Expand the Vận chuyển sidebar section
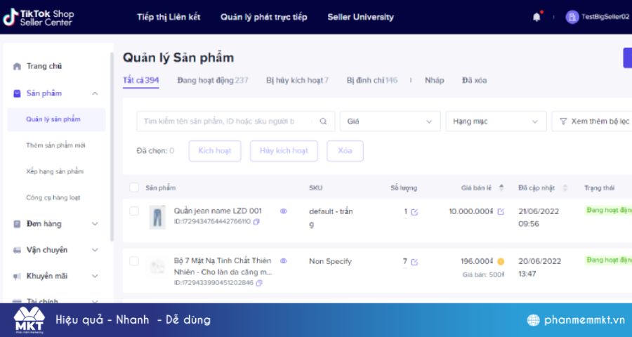Screen dimensions: 632x337 pyautogui.click(x=95, y=250)
